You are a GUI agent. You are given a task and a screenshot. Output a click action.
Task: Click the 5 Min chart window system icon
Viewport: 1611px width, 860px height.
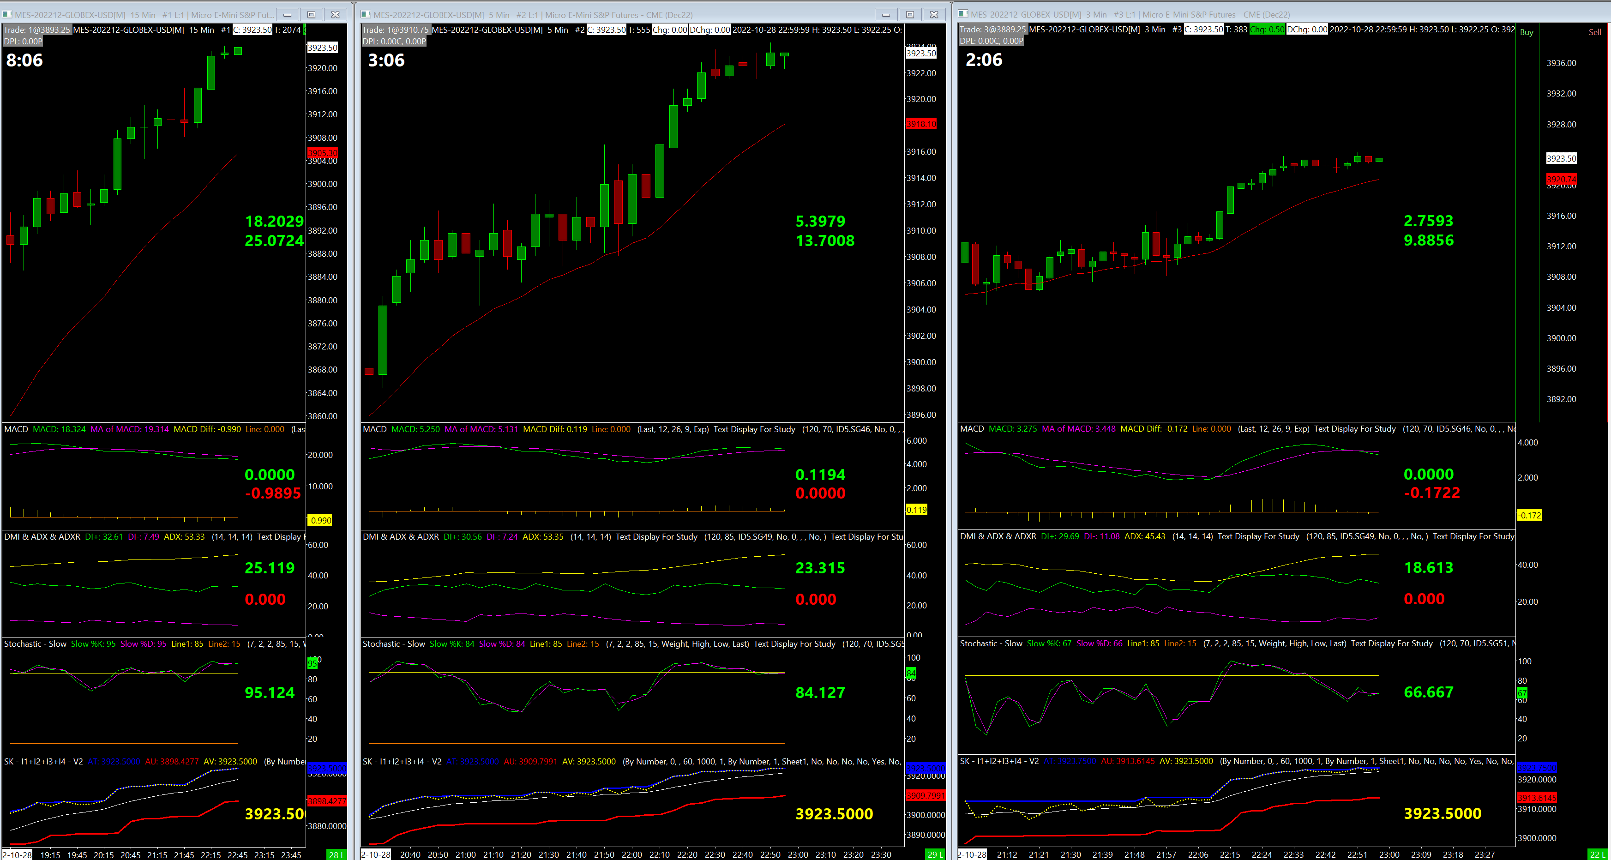tap(366, 14)
